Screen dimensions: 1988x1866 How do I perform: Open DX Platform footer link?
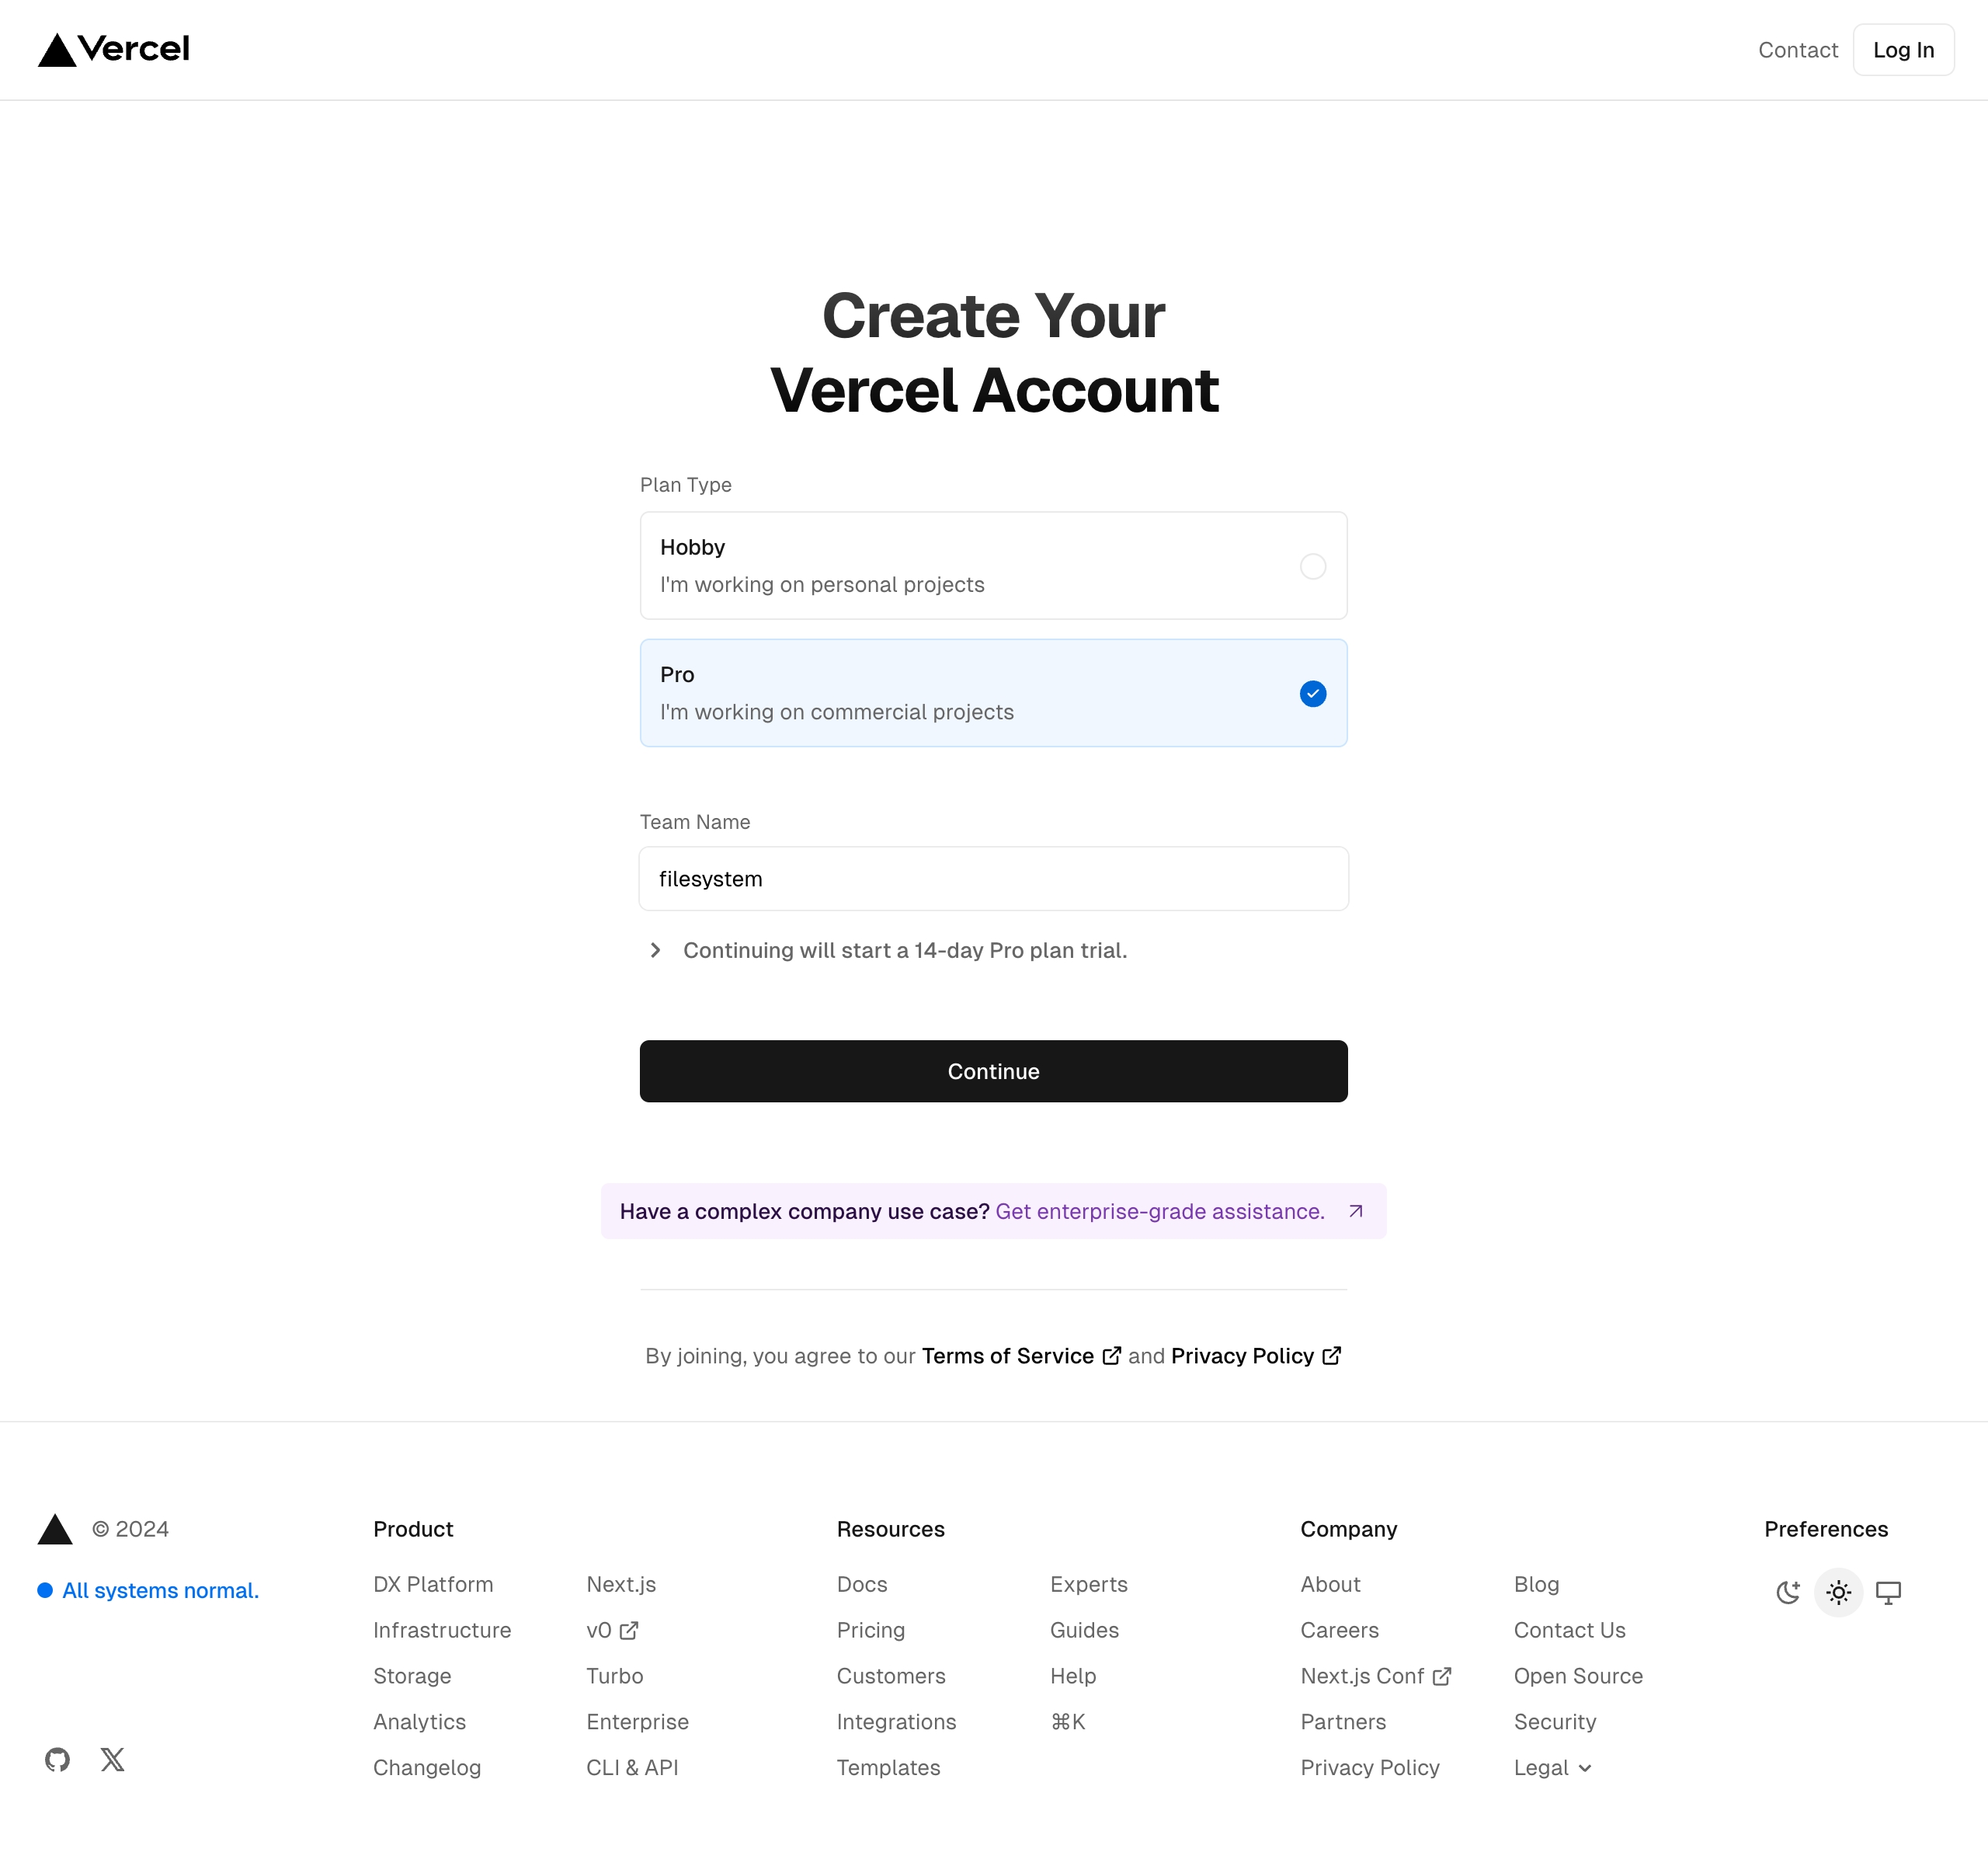tap(433, 1585)
